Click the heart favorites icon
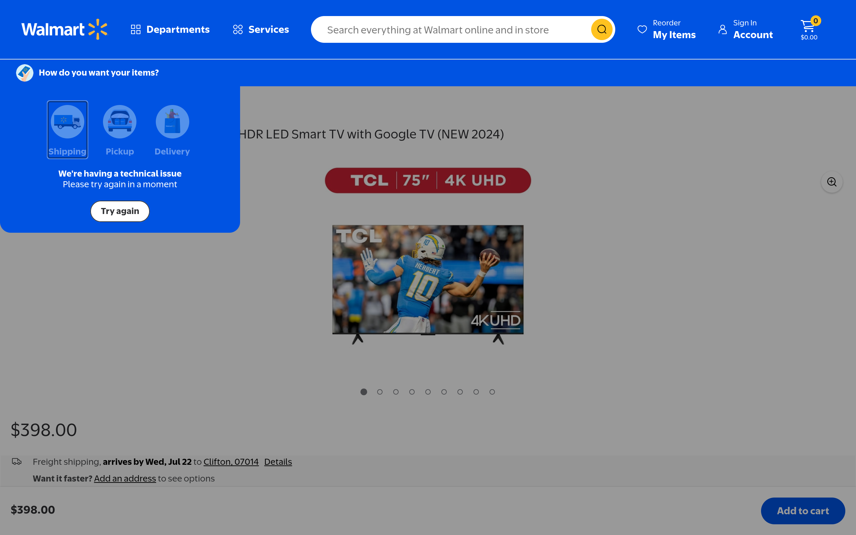Screen dimensions: 856x535 (x=642, y=29)
